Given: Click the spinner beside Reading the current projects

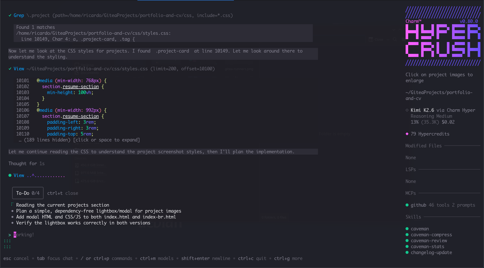Looking at the screenshot, I should point(12,205).
